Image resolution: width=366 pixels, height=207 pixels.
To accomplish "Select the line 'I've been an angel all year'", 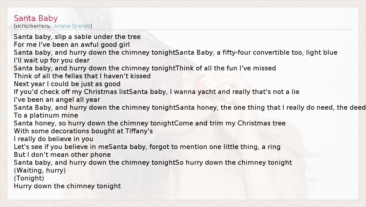I will coord(57,100).
